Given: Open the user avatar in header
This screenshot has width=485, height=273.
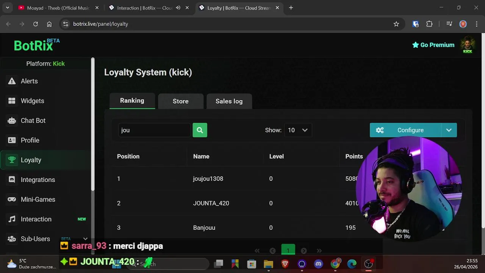Looking at the screenshot, I should [468, 45].
